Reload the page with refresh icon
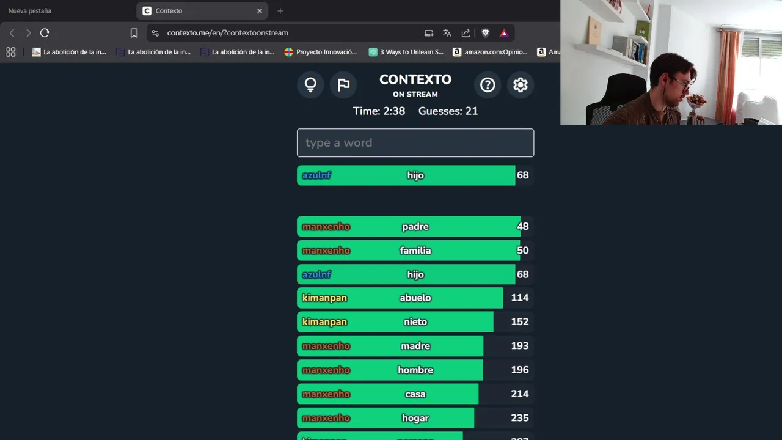Viewport: 782px width, 440px height. tap(45, 33)
